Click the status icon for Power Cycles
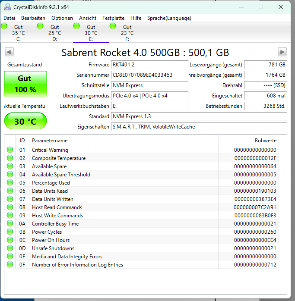Image resolution: width=295 pixels, height=301 pixels. [10, 232]
